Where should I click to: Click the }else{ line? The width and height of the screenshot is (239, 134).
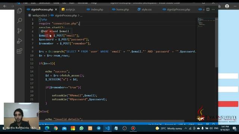coord(44,111)
